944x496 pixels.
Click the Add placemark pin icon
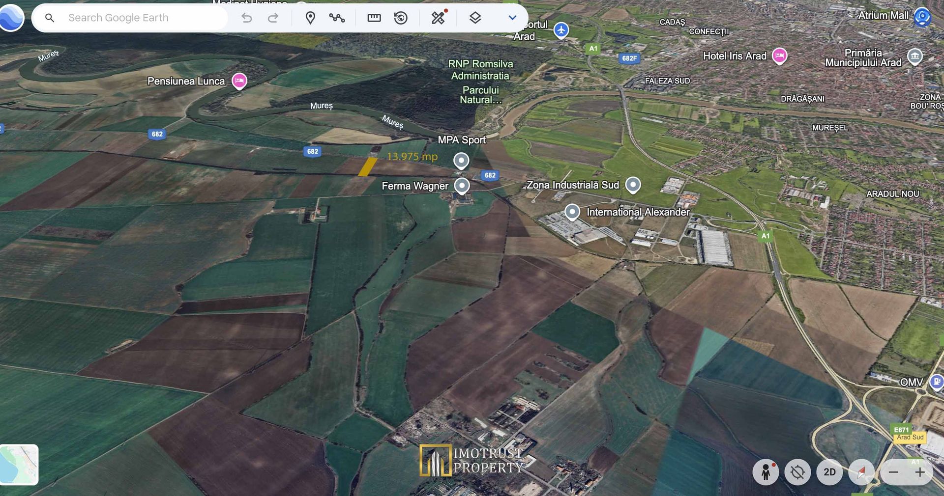click(x=310, y=18)
